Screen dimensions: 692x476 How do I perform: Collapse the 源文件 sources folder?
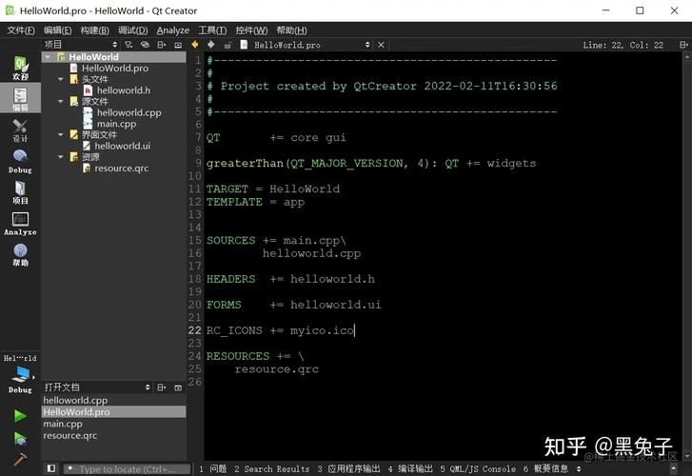[61, 101]
